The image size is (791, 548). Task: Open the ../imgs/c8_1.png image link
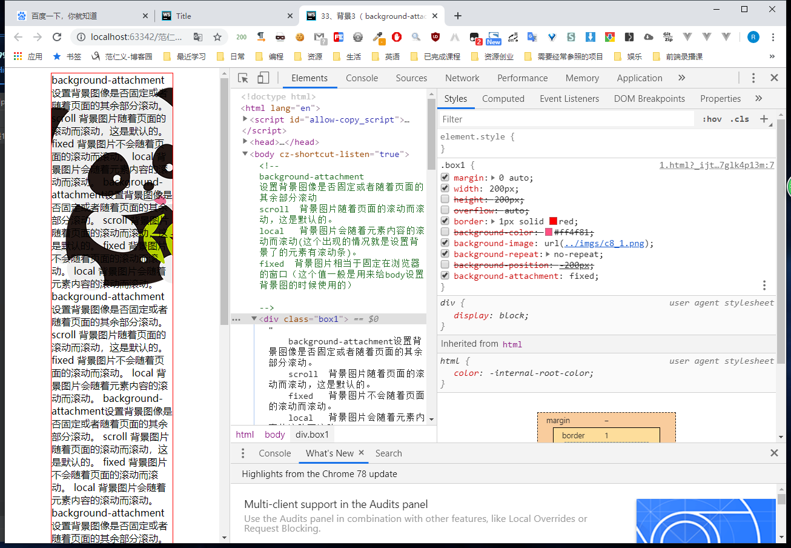tap(604, 243)
